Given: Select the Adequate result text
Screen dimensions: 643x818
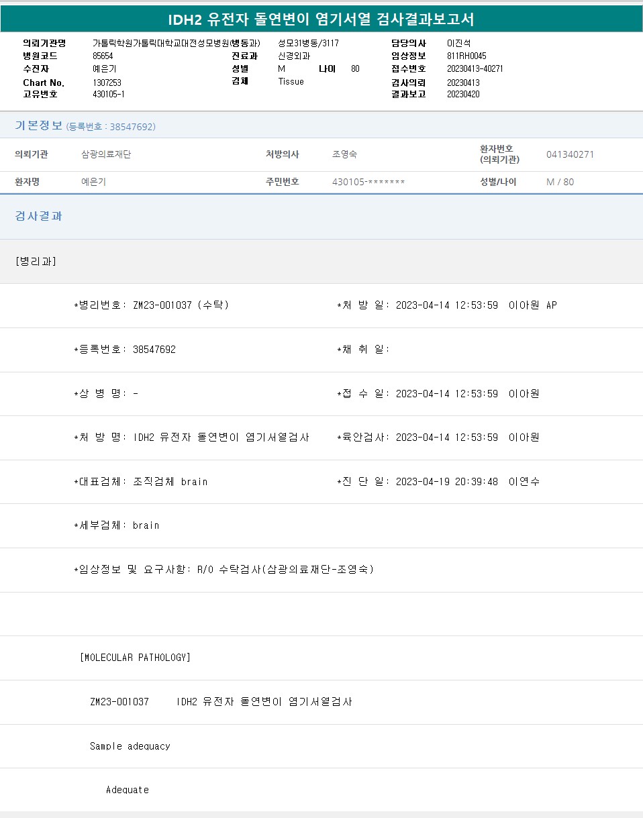Looking at the screenshot, I should [x=127, y=790].
